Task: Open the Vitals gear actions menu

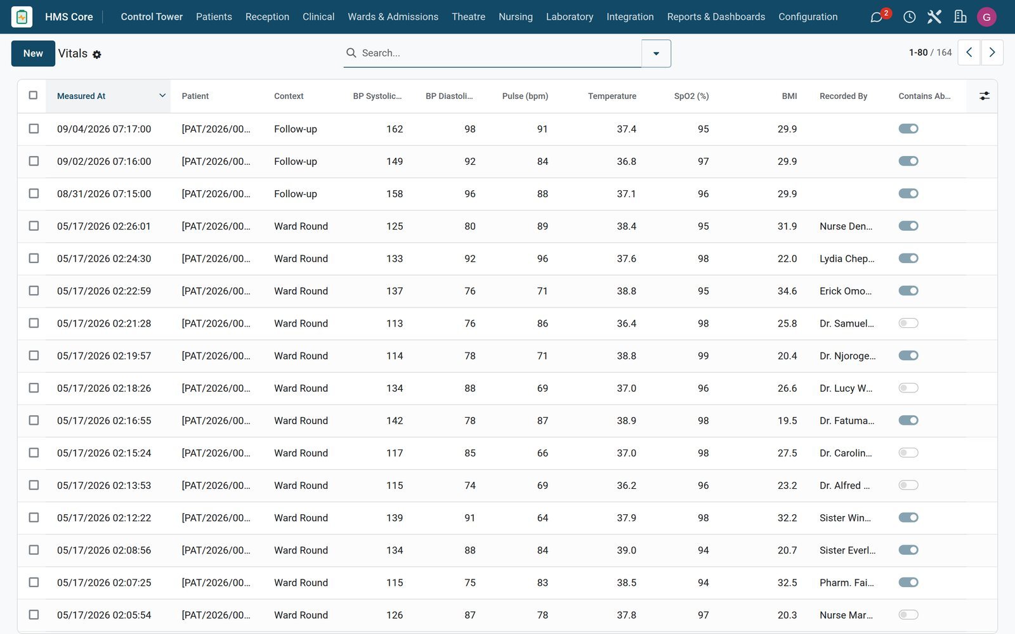Action: 96,55
